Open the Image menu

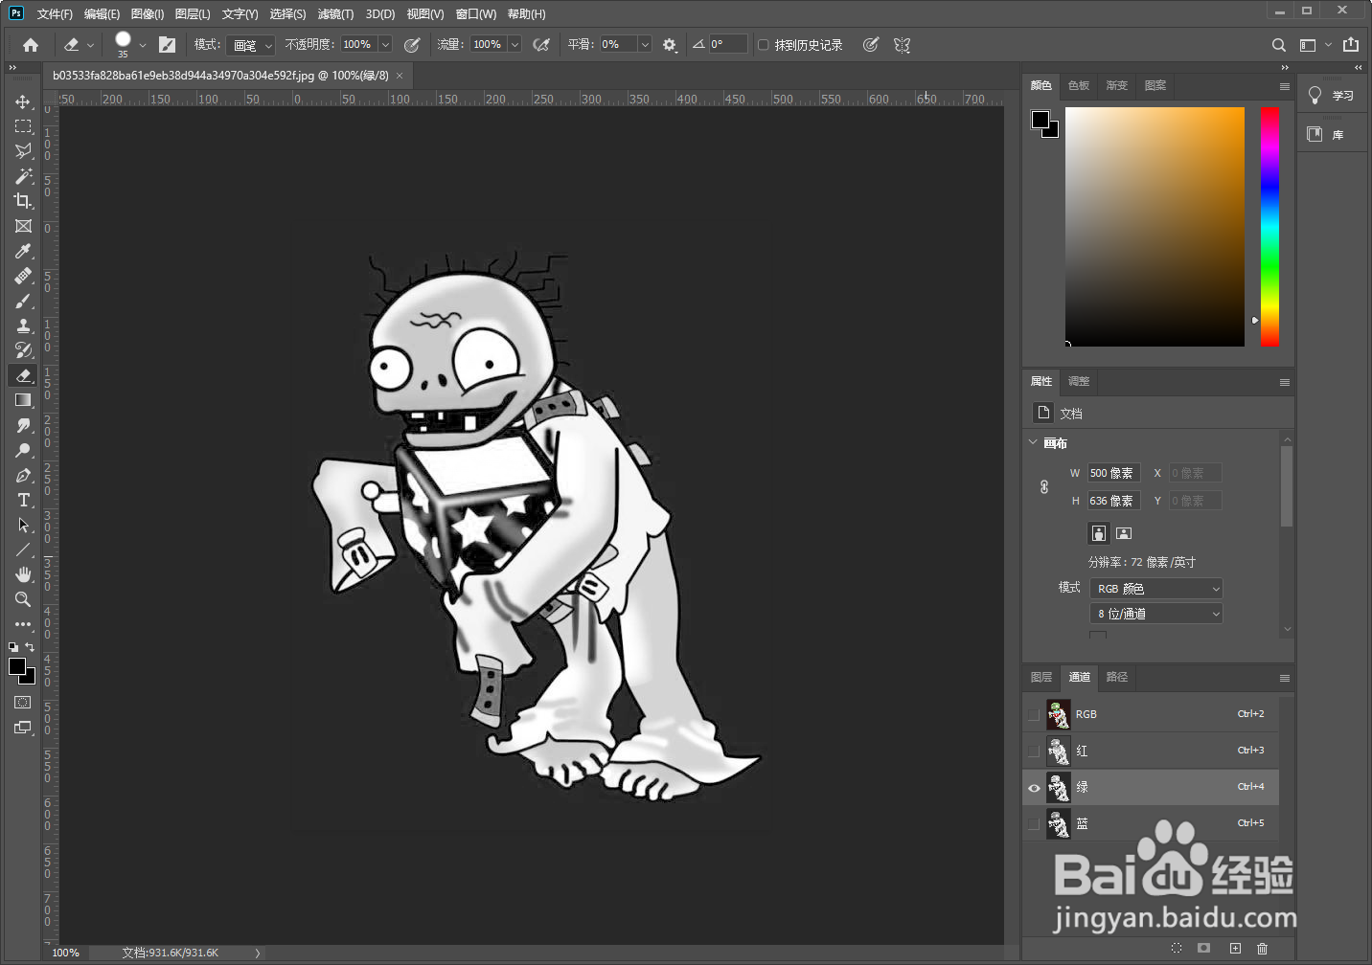click(x=147, y=13)
